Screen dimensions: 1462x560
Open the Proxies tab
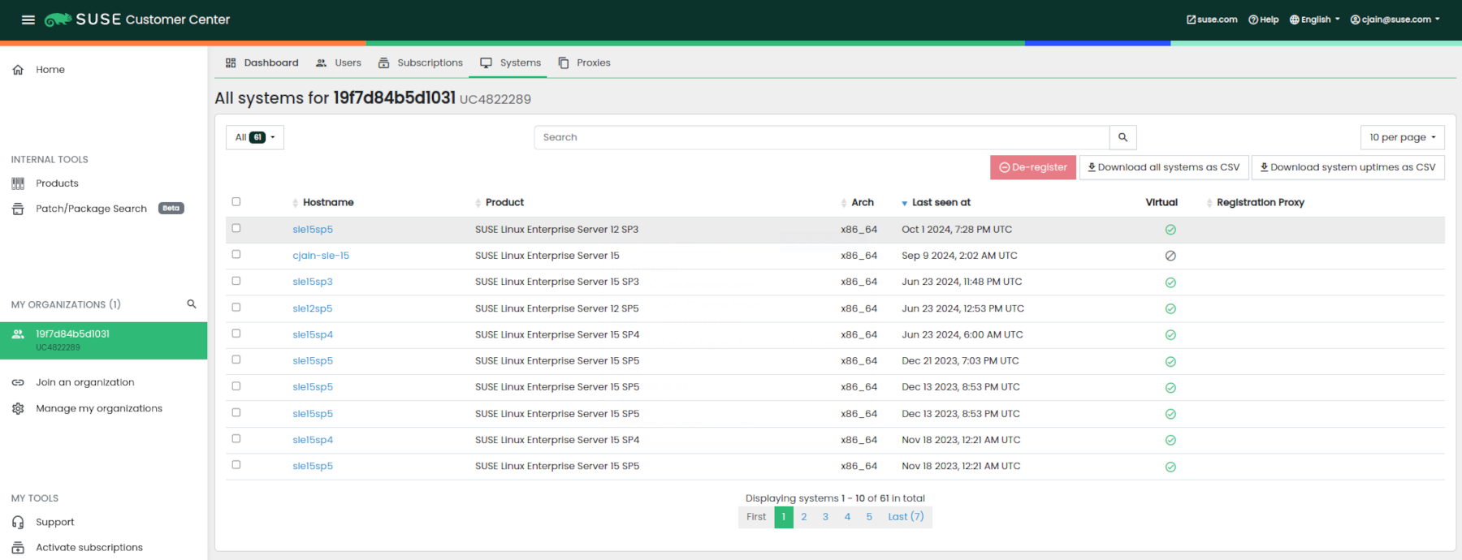(x=585, y=62)
